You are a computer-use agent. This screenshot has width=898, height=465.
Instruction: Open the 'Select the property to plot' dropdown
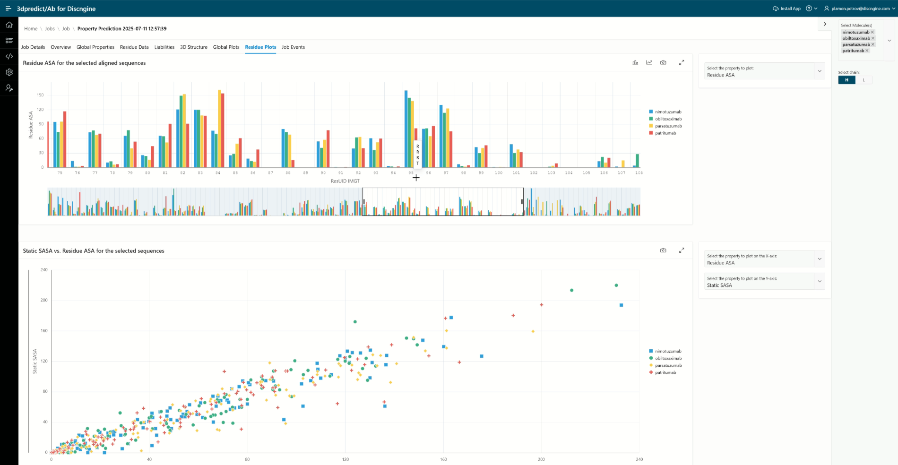point(819,71)
